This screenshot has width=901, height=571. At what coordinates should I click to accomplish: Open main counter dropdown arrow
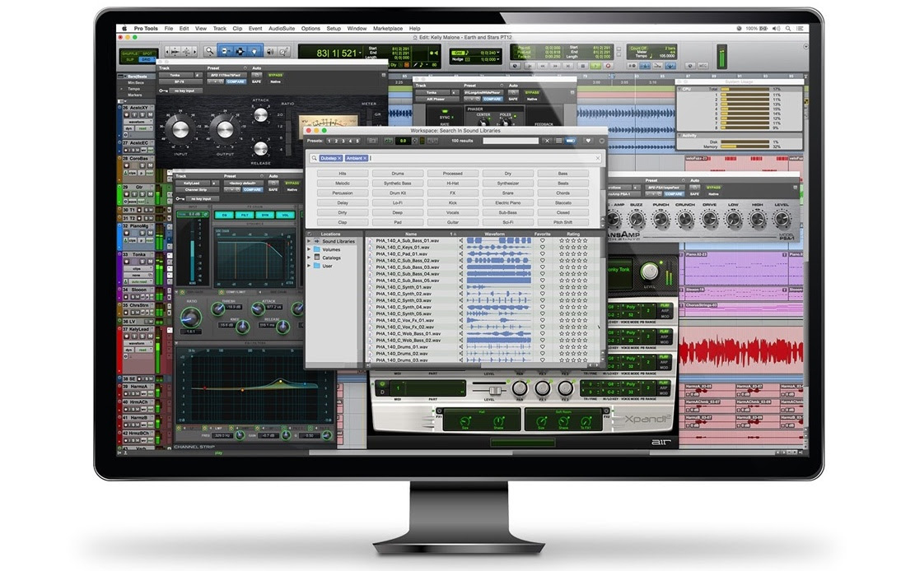pyautogui.click(x=360, y=53)
